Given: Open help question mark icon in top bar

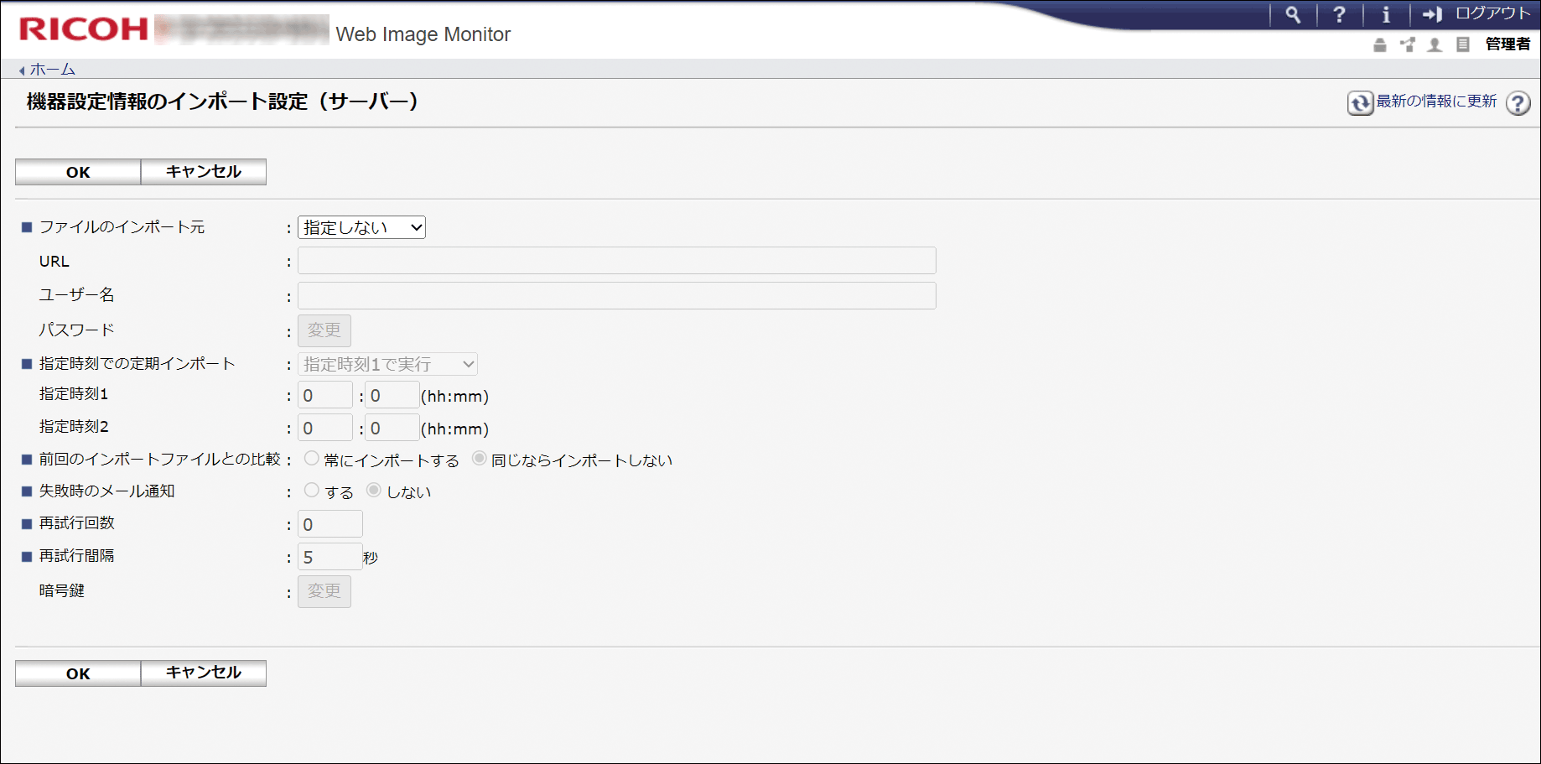Looking at the screenshot, I should pos(1339,14).
